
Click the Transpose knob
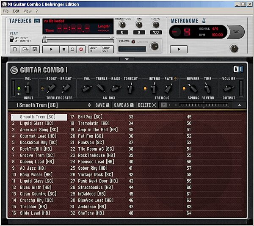[x=122, y=25]
